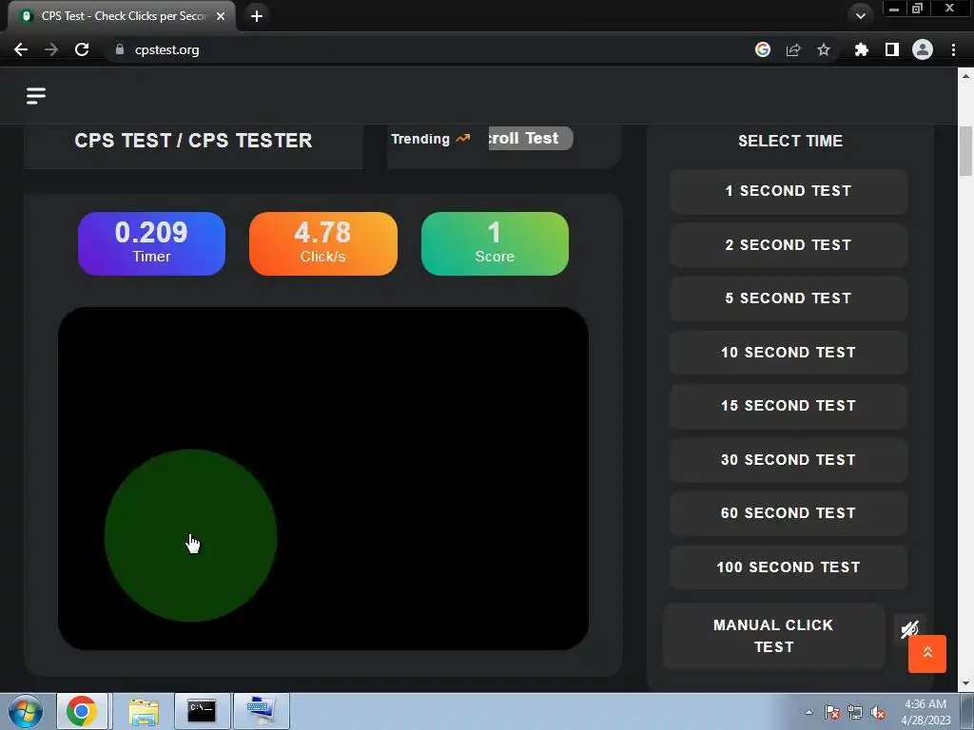Viewport: 974px width, 730px height.
Task: Click the CPS Test browser tab
Action: pyautogui.click(x=121, y=16)
